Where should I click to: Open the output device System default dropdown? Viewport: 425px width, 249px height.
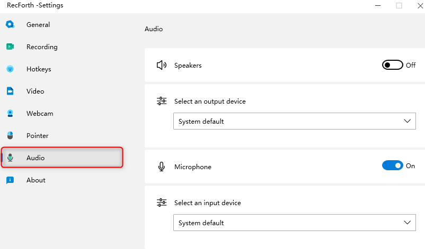point(295,121)
